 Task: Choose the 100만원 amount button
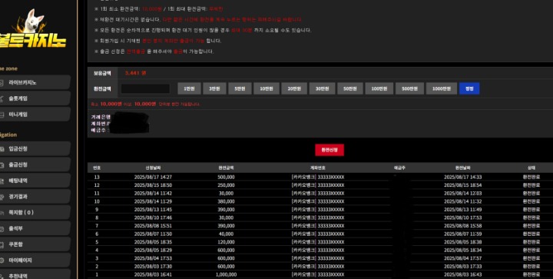[x=379, y=88]
